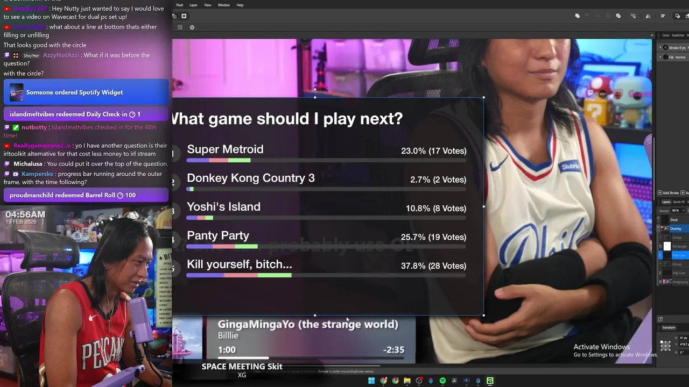Viewport: 689px width, 387px height.
Task: Open the Pixel menu
Action: 179,5
